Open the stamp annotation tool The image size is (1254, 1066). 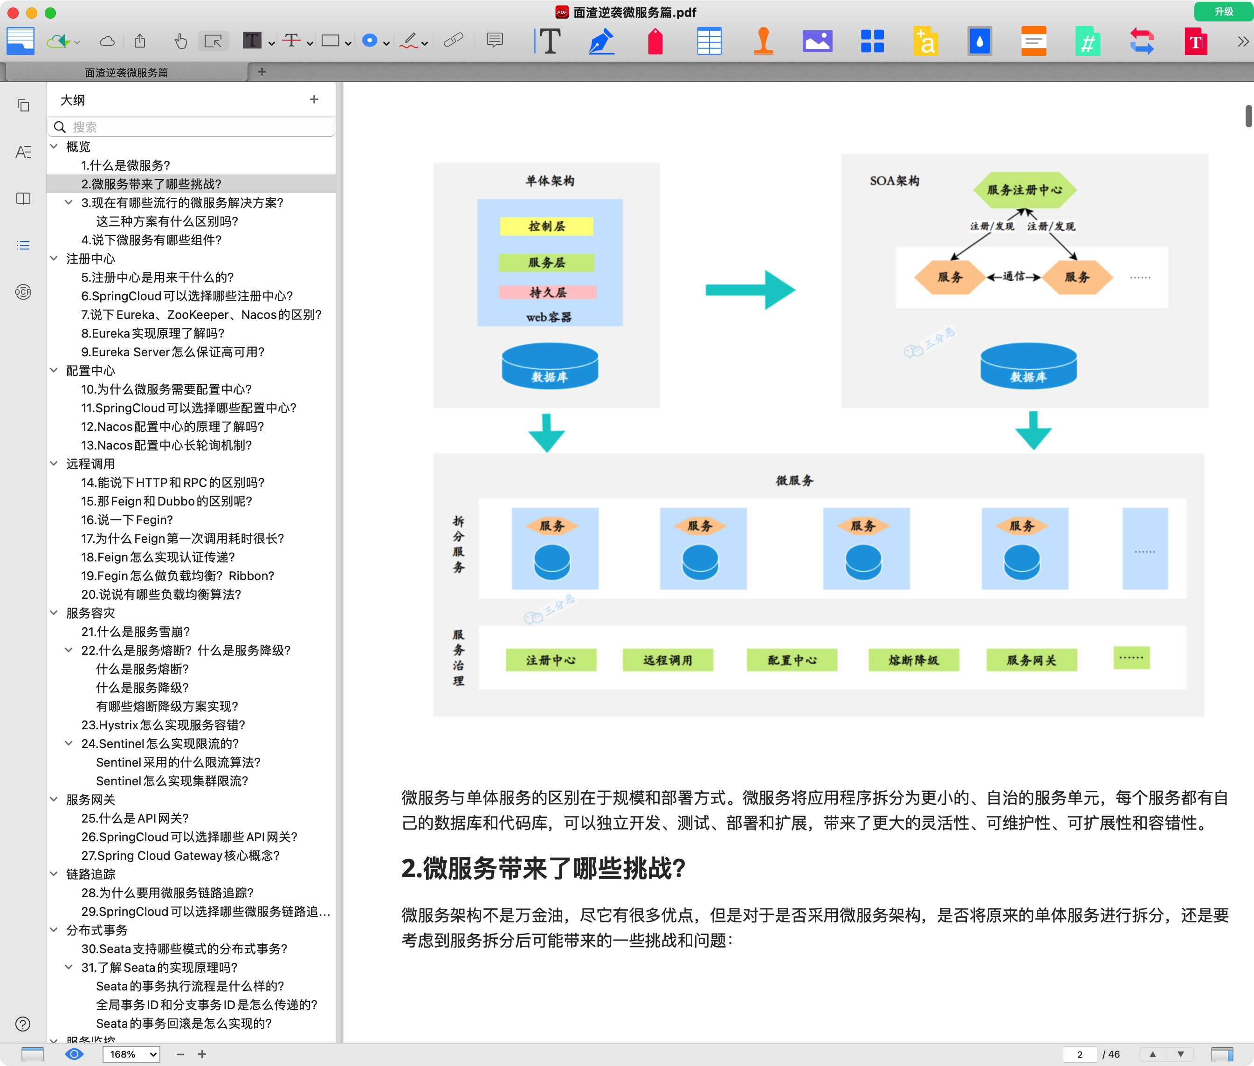(x=764, y=41)
